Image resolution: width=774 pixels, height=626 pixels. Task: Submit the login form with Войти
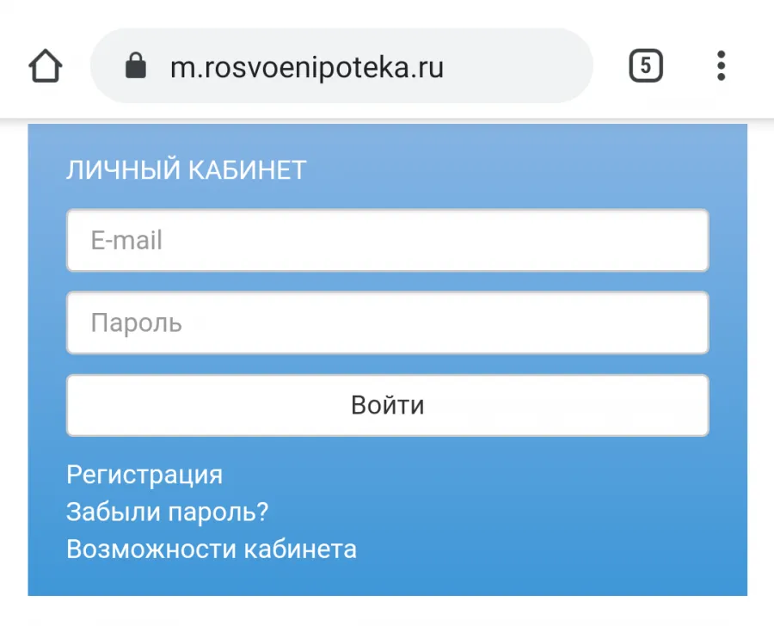(x=388, y=405)
